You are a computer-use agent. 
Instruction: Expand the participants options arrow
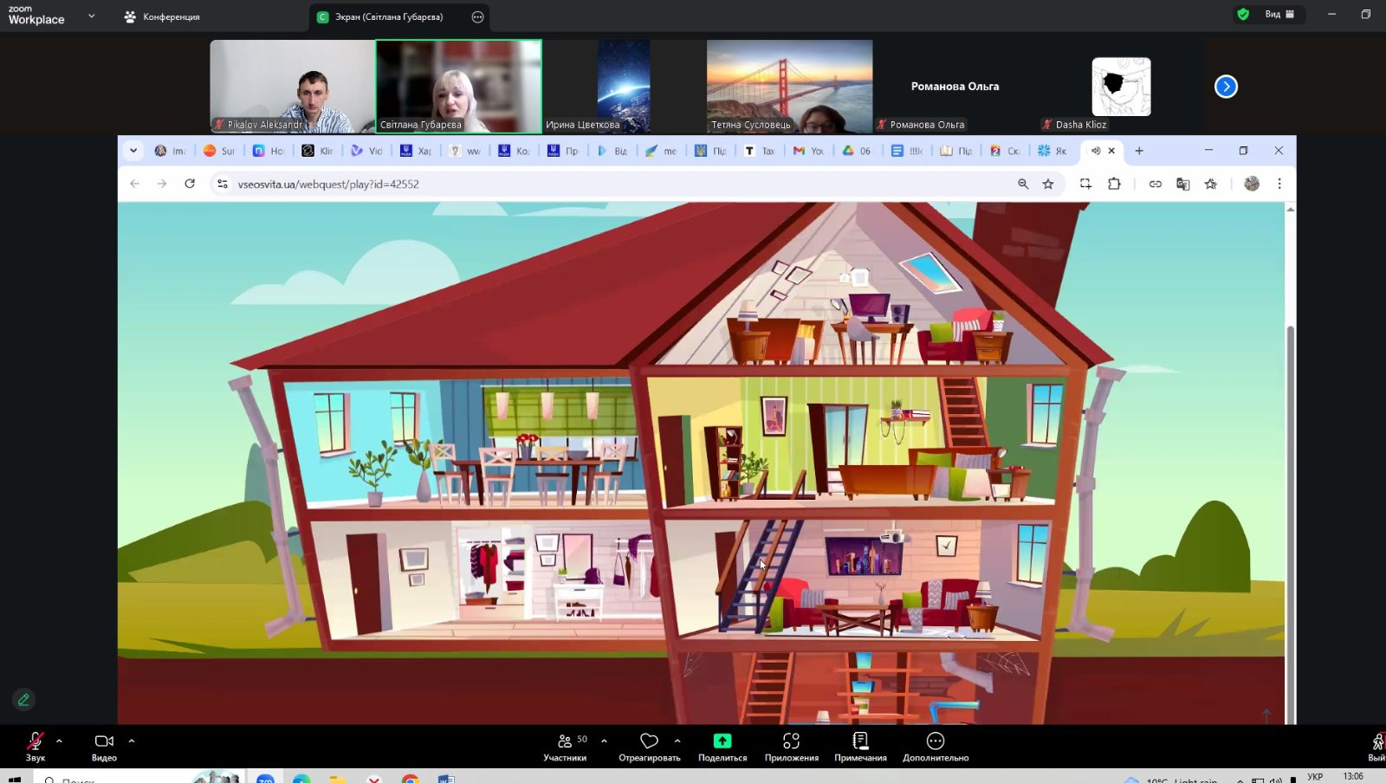604,741
